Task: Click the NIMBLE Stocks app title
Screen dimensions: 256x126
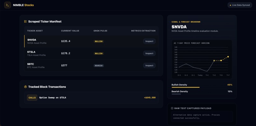Action: point(24,5)
